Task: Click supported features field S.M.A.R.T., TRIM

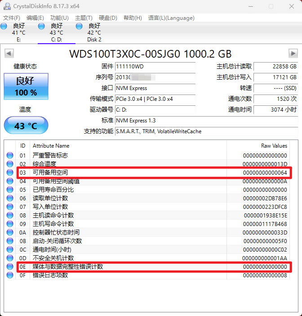Action: [x=206, y=131]
